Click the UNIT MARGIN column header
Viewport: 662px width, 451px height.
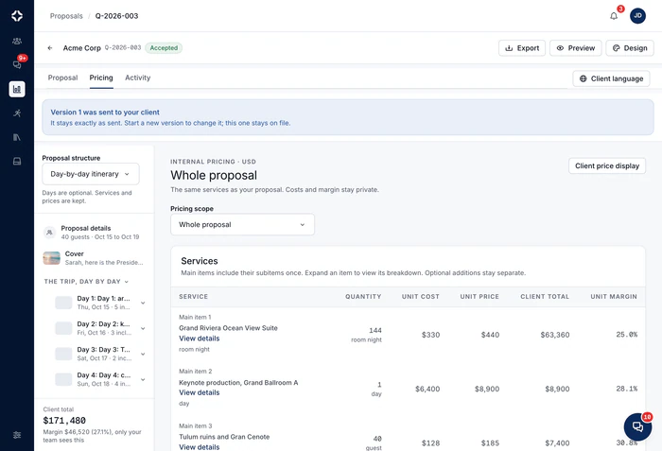614,297
